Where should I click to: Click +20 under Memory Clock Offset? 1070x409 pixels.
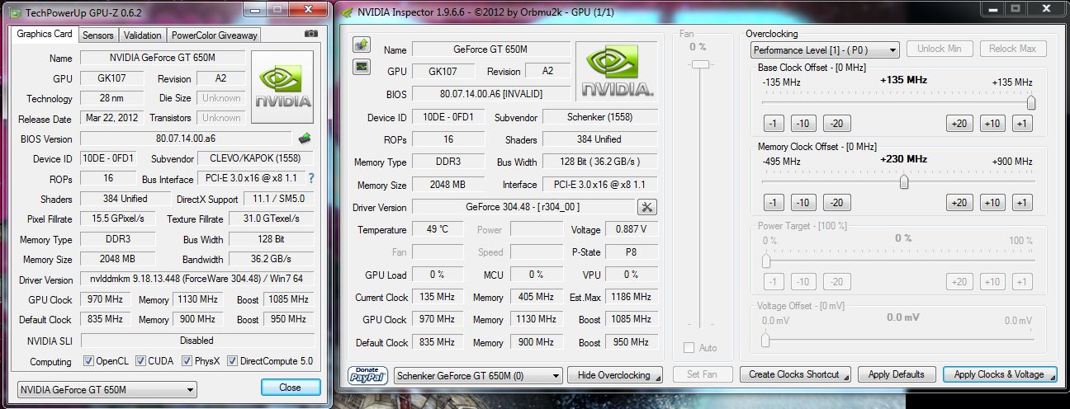(959, 203)
